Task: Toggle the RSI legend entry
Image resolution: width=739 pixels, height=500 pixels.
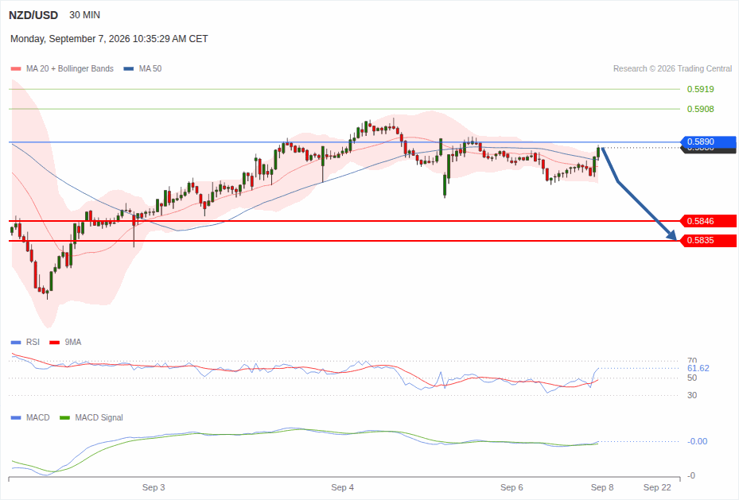Action: [x=25, y=343]
